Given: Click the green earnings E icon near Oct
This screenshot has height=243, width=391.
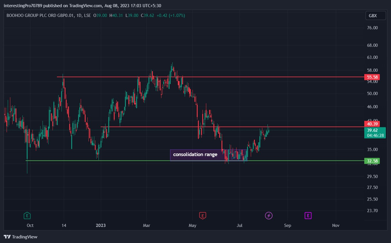Looking at the screenshot, I should point(27,215).
